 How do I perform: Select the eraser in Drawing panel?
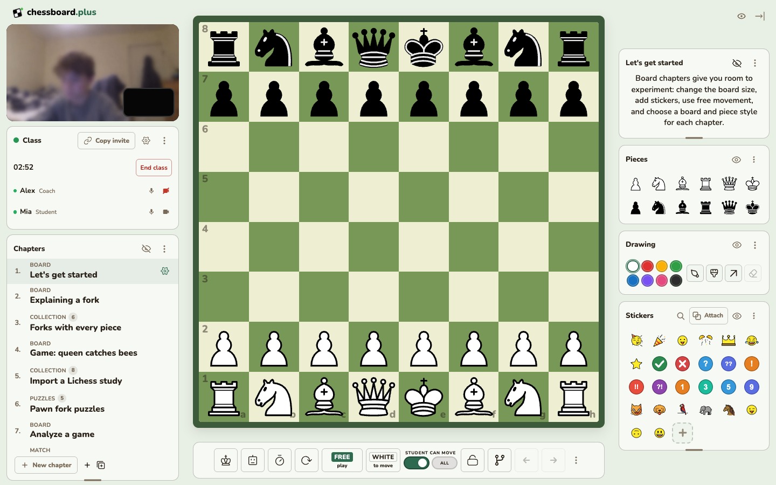tap(753, 274)
